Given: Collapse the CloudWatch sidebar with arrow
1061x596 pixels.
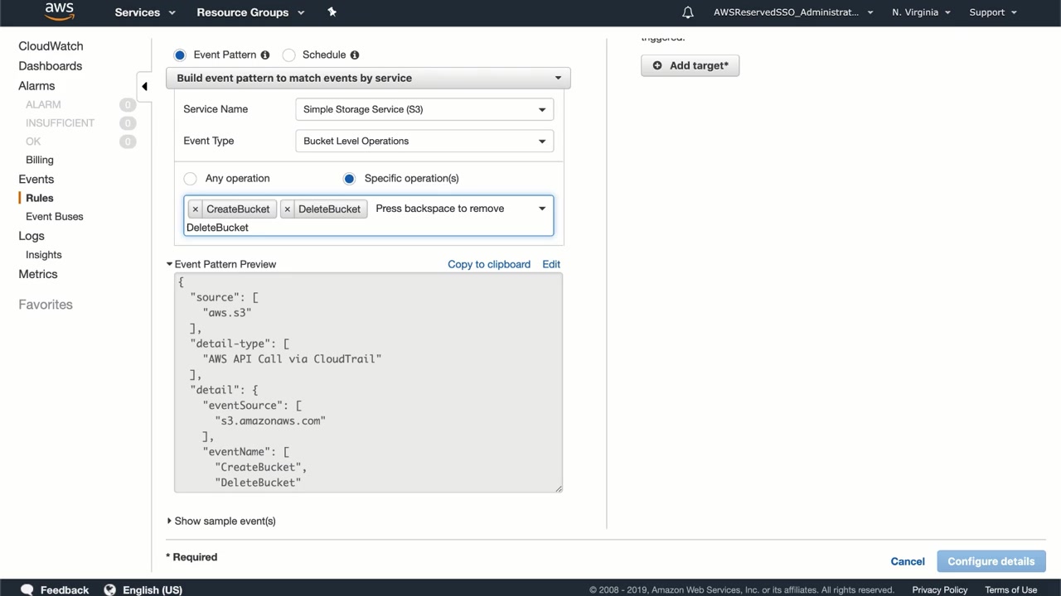Looking at the screenshot, I should [x=144, y=86].
